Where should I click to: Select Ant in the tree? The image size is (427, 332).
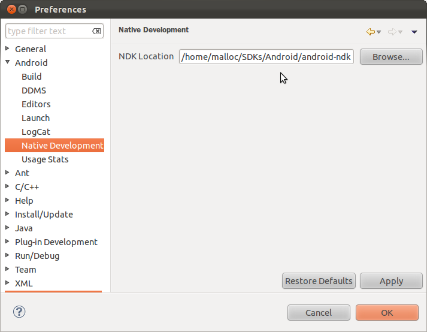point(22,173)
